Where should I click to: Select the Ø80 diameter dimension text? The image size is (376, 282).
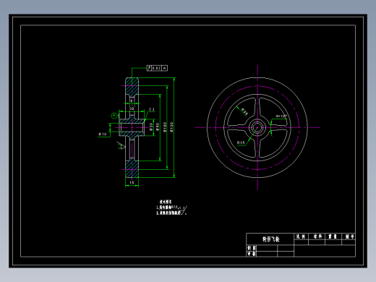point(158,127)
